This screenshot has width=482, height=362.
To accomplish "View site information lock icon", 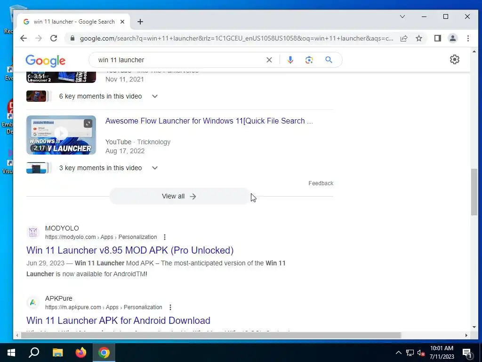I will coord(72,38).
